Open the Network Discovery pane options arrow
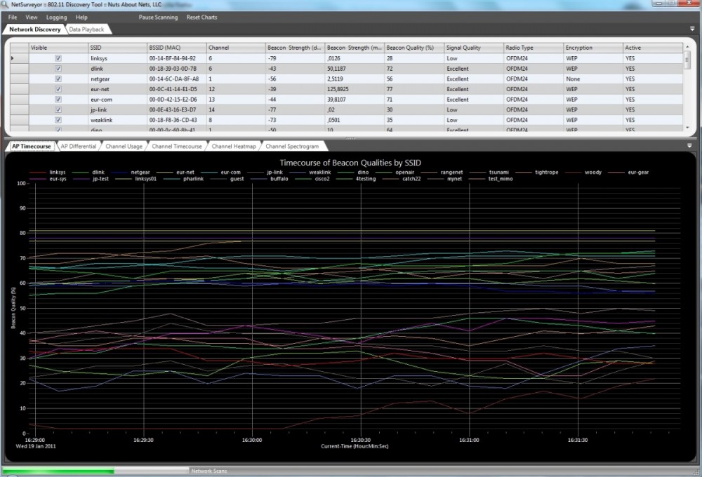 point(692,29)
